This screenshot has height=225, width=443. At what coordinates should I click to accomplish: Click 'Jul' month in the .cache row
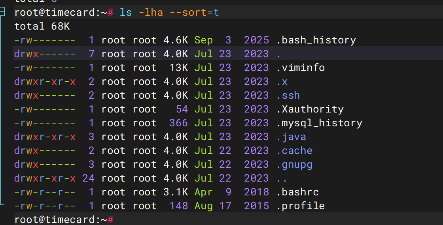(x=203, y=150)
